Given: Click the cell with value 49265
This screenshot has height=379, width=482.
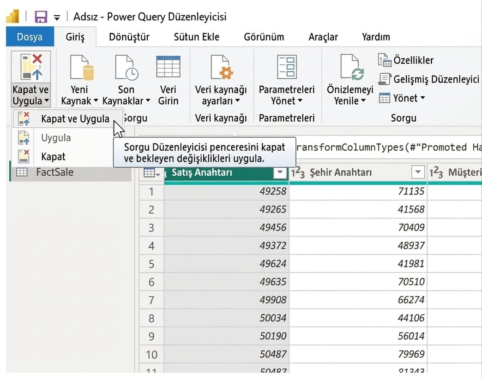Looking at the screenshot, I should (x=227, y=210).
